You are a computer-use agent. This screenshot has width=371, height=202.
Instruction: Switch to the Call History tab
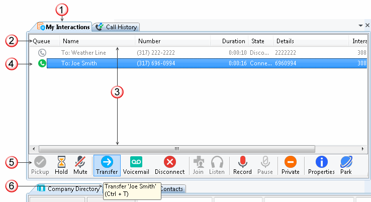pos(117,27)
